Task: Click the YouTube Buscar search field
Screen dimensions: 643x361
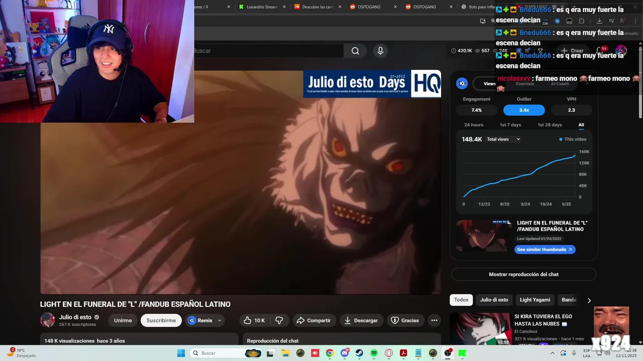Action: point(268,51)
